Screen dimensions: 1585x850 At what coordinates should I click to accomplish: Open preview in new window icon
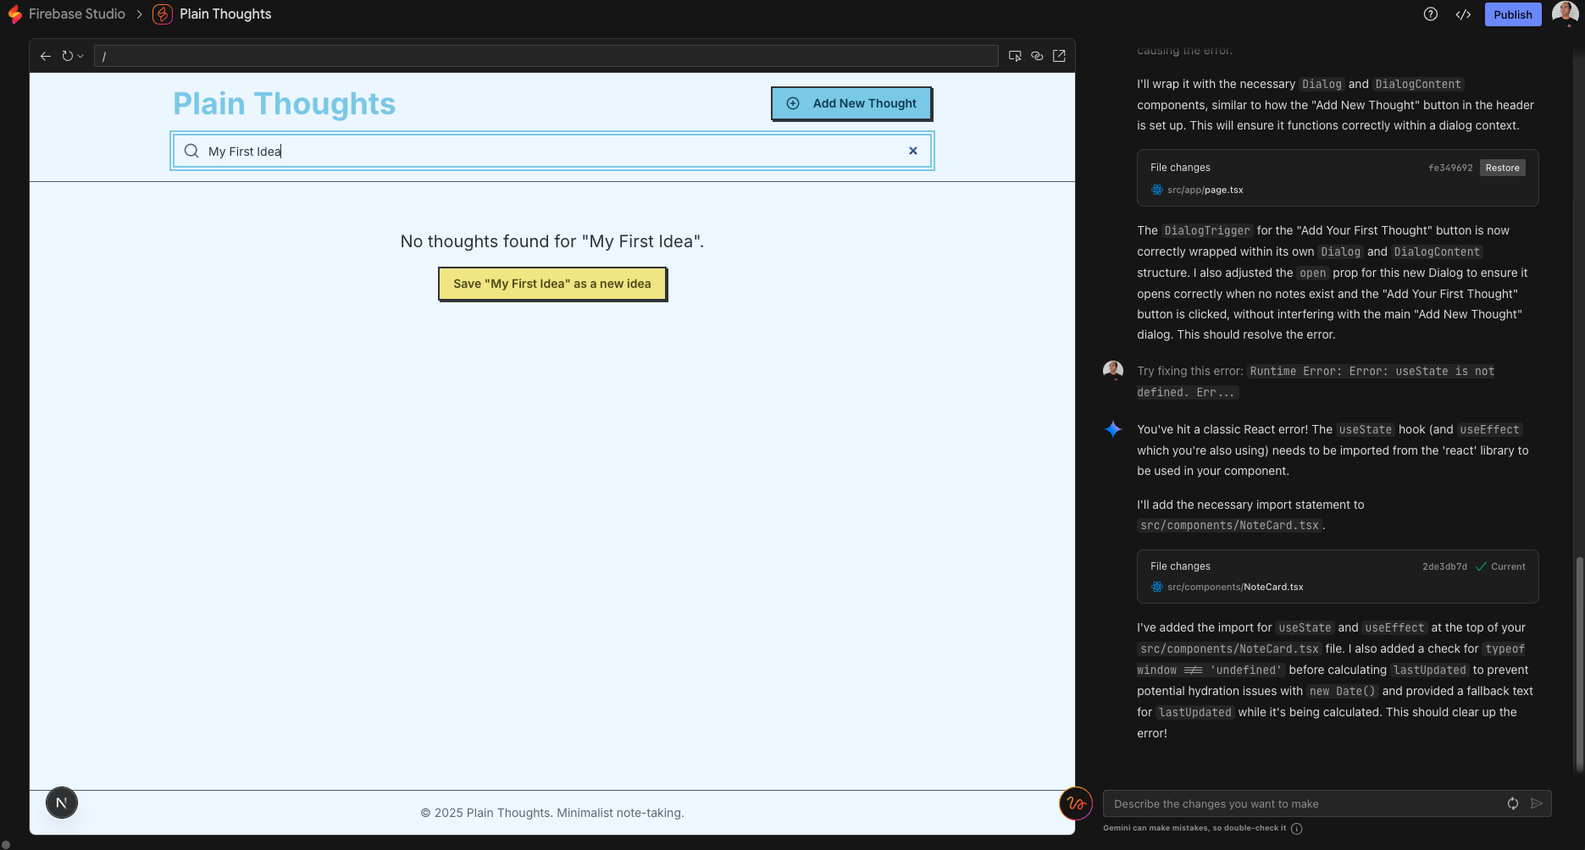pyautogui.click(x=1059, y=56)
